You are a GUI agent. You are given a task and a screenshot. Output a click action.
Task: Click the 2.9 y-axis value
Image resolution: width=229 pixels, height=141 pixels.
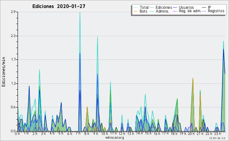[x=13, y=12]
